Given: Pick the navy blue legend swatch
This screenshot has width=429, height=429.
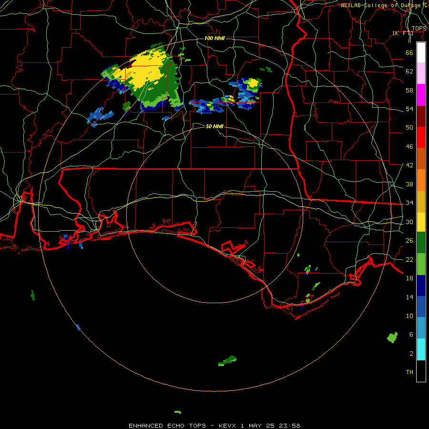Looking at the screenshot, I should (x=421, y=286).
